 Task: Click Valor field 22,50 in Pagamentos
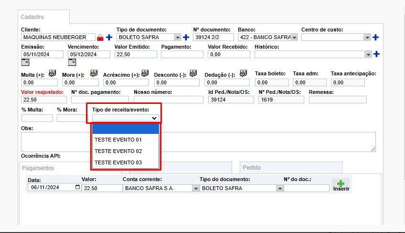click(x=102, y=188)
